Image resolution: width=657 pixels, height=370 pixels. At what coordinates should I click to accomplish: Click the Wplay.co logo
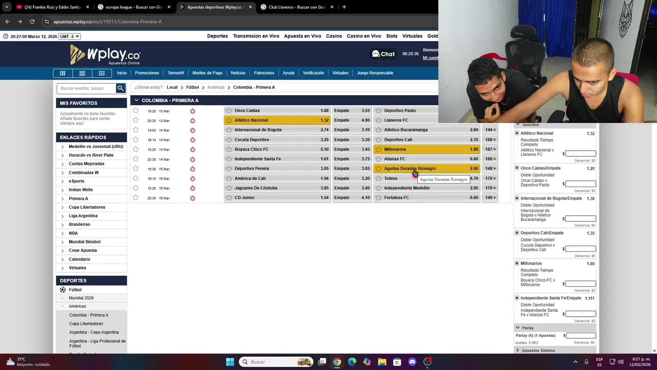pos(105,54)
